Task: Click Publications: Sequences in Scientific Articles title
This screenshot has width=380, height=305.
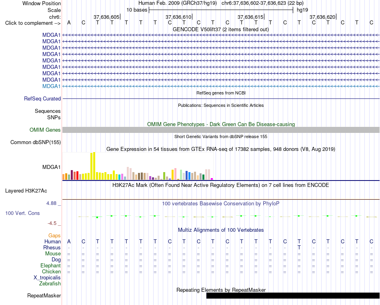Action: [x=221, y=105]
